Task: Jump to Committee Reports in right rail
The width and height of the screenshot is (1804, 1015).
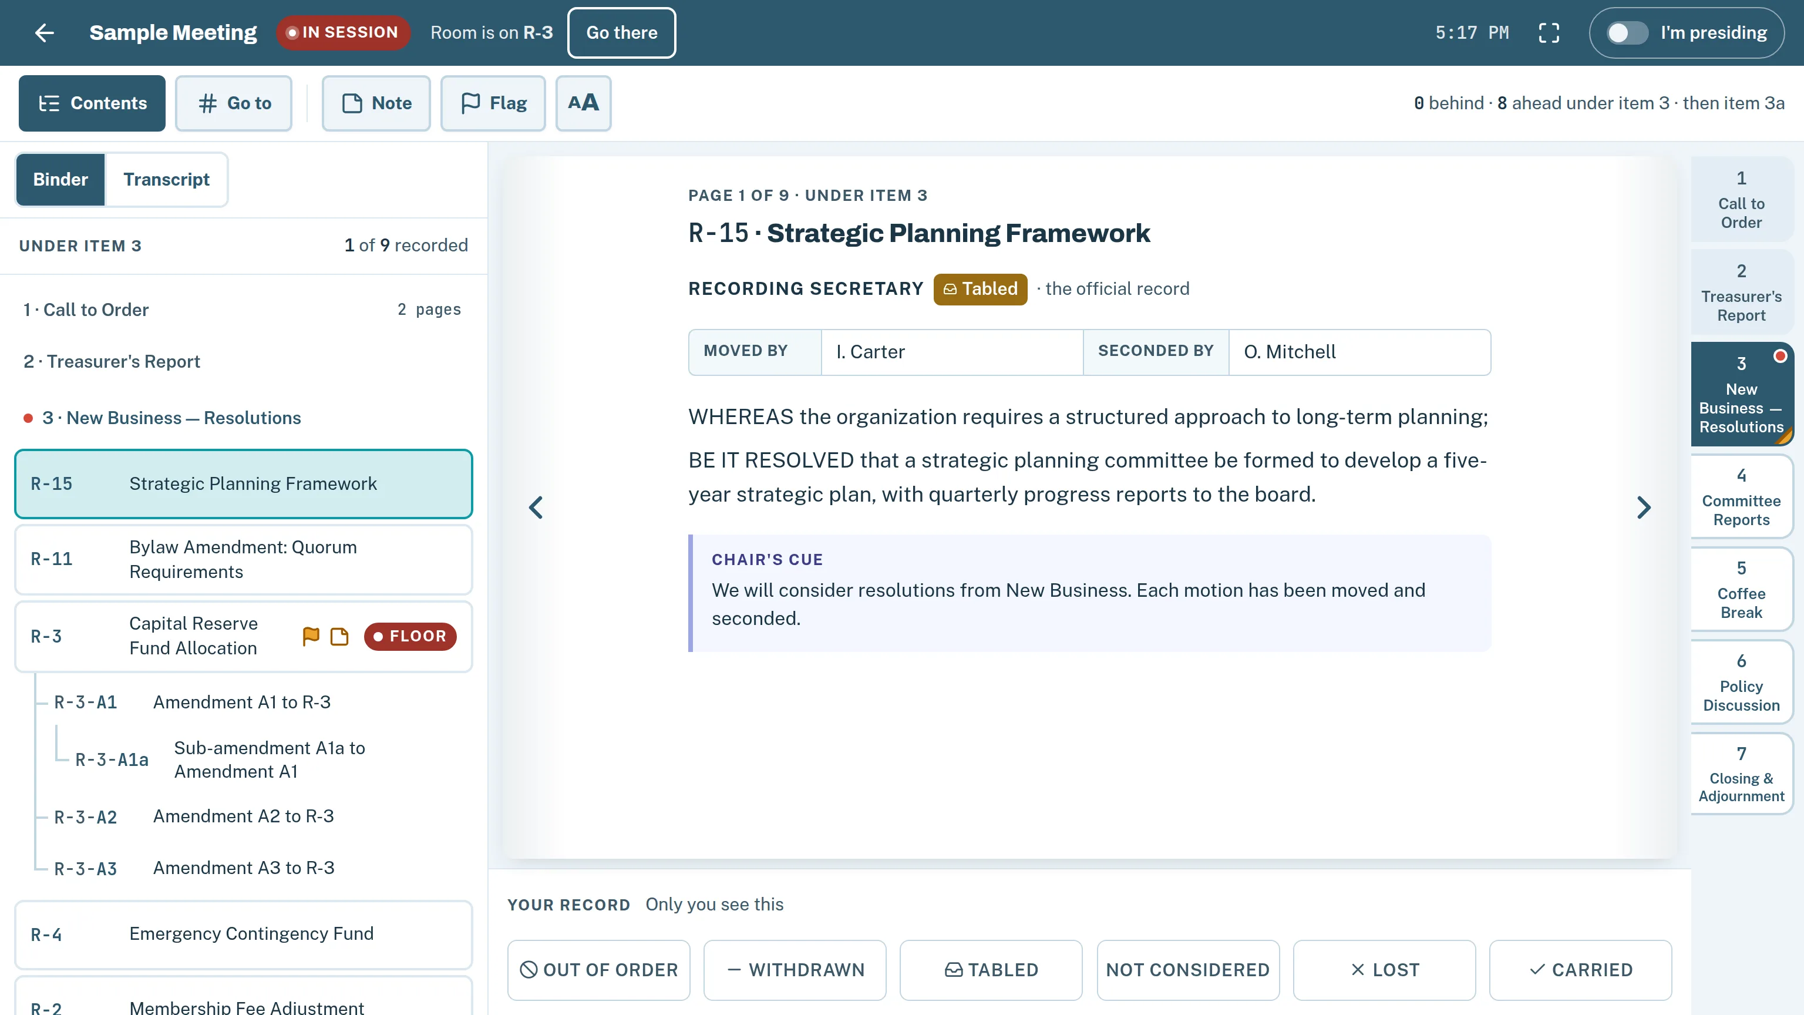Action: 1741,497
